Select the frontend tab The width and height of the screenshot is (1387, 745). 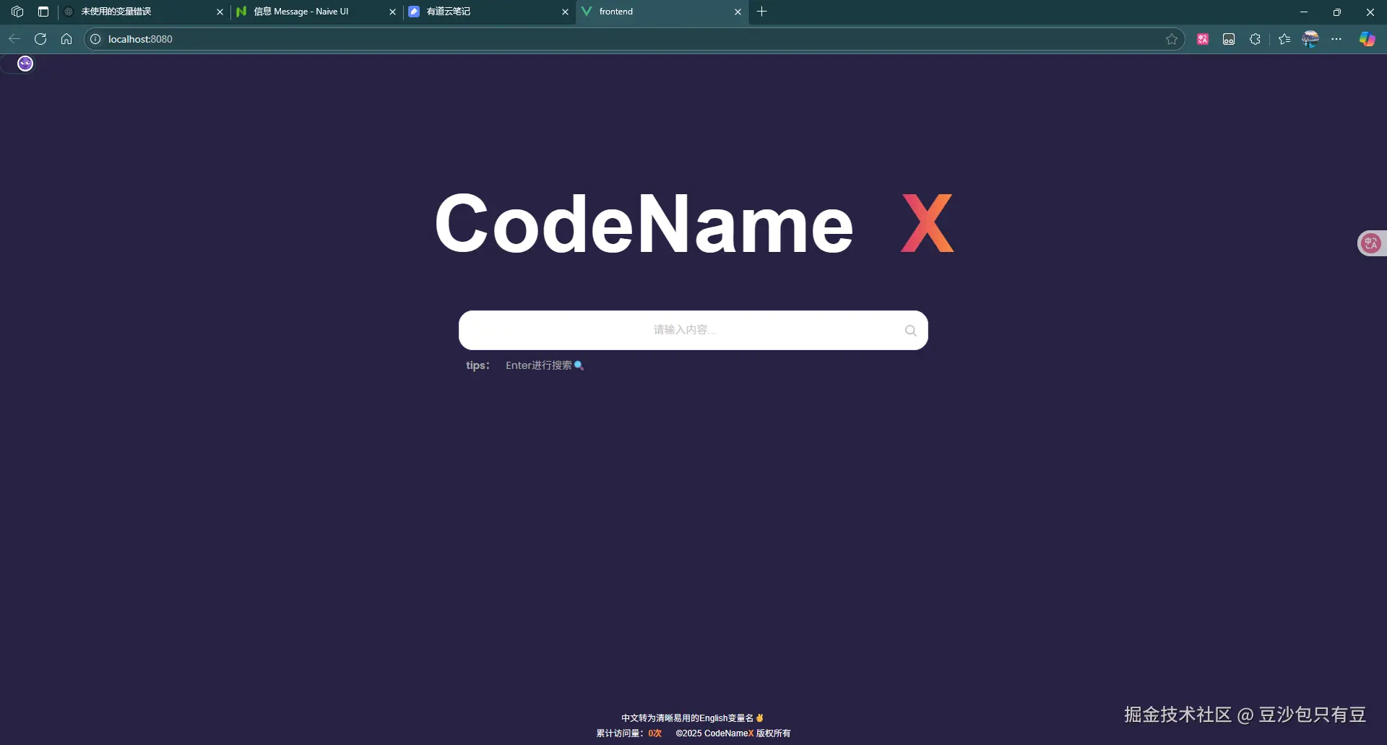(662, 12)
